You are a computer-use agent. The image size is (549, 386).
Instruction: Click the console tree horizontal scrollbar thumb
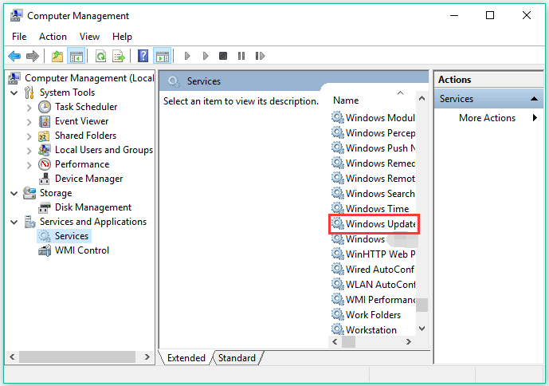point(77,357)
